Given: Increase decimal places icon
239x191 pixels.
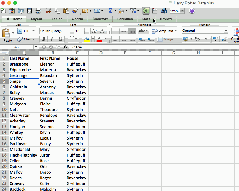Looking at the screenshot, I should (216, 39).
